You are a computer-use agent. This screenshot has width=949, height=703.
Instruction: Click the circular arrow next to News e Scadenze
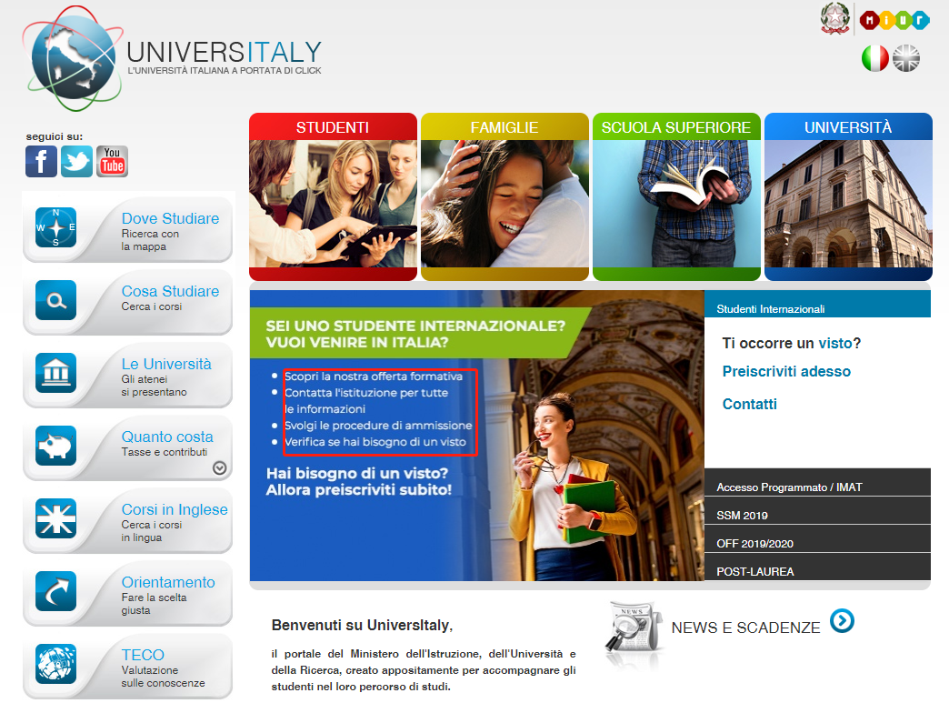click(842, 620)
